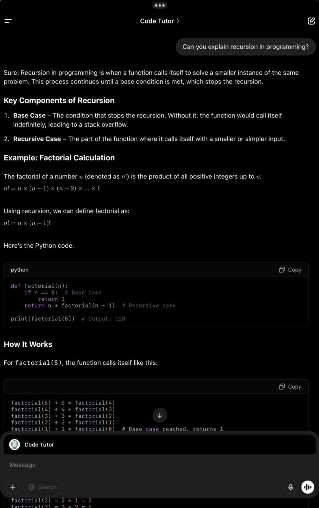Toggle the Search globe option
319x508 pixels.
coord(43,487)
